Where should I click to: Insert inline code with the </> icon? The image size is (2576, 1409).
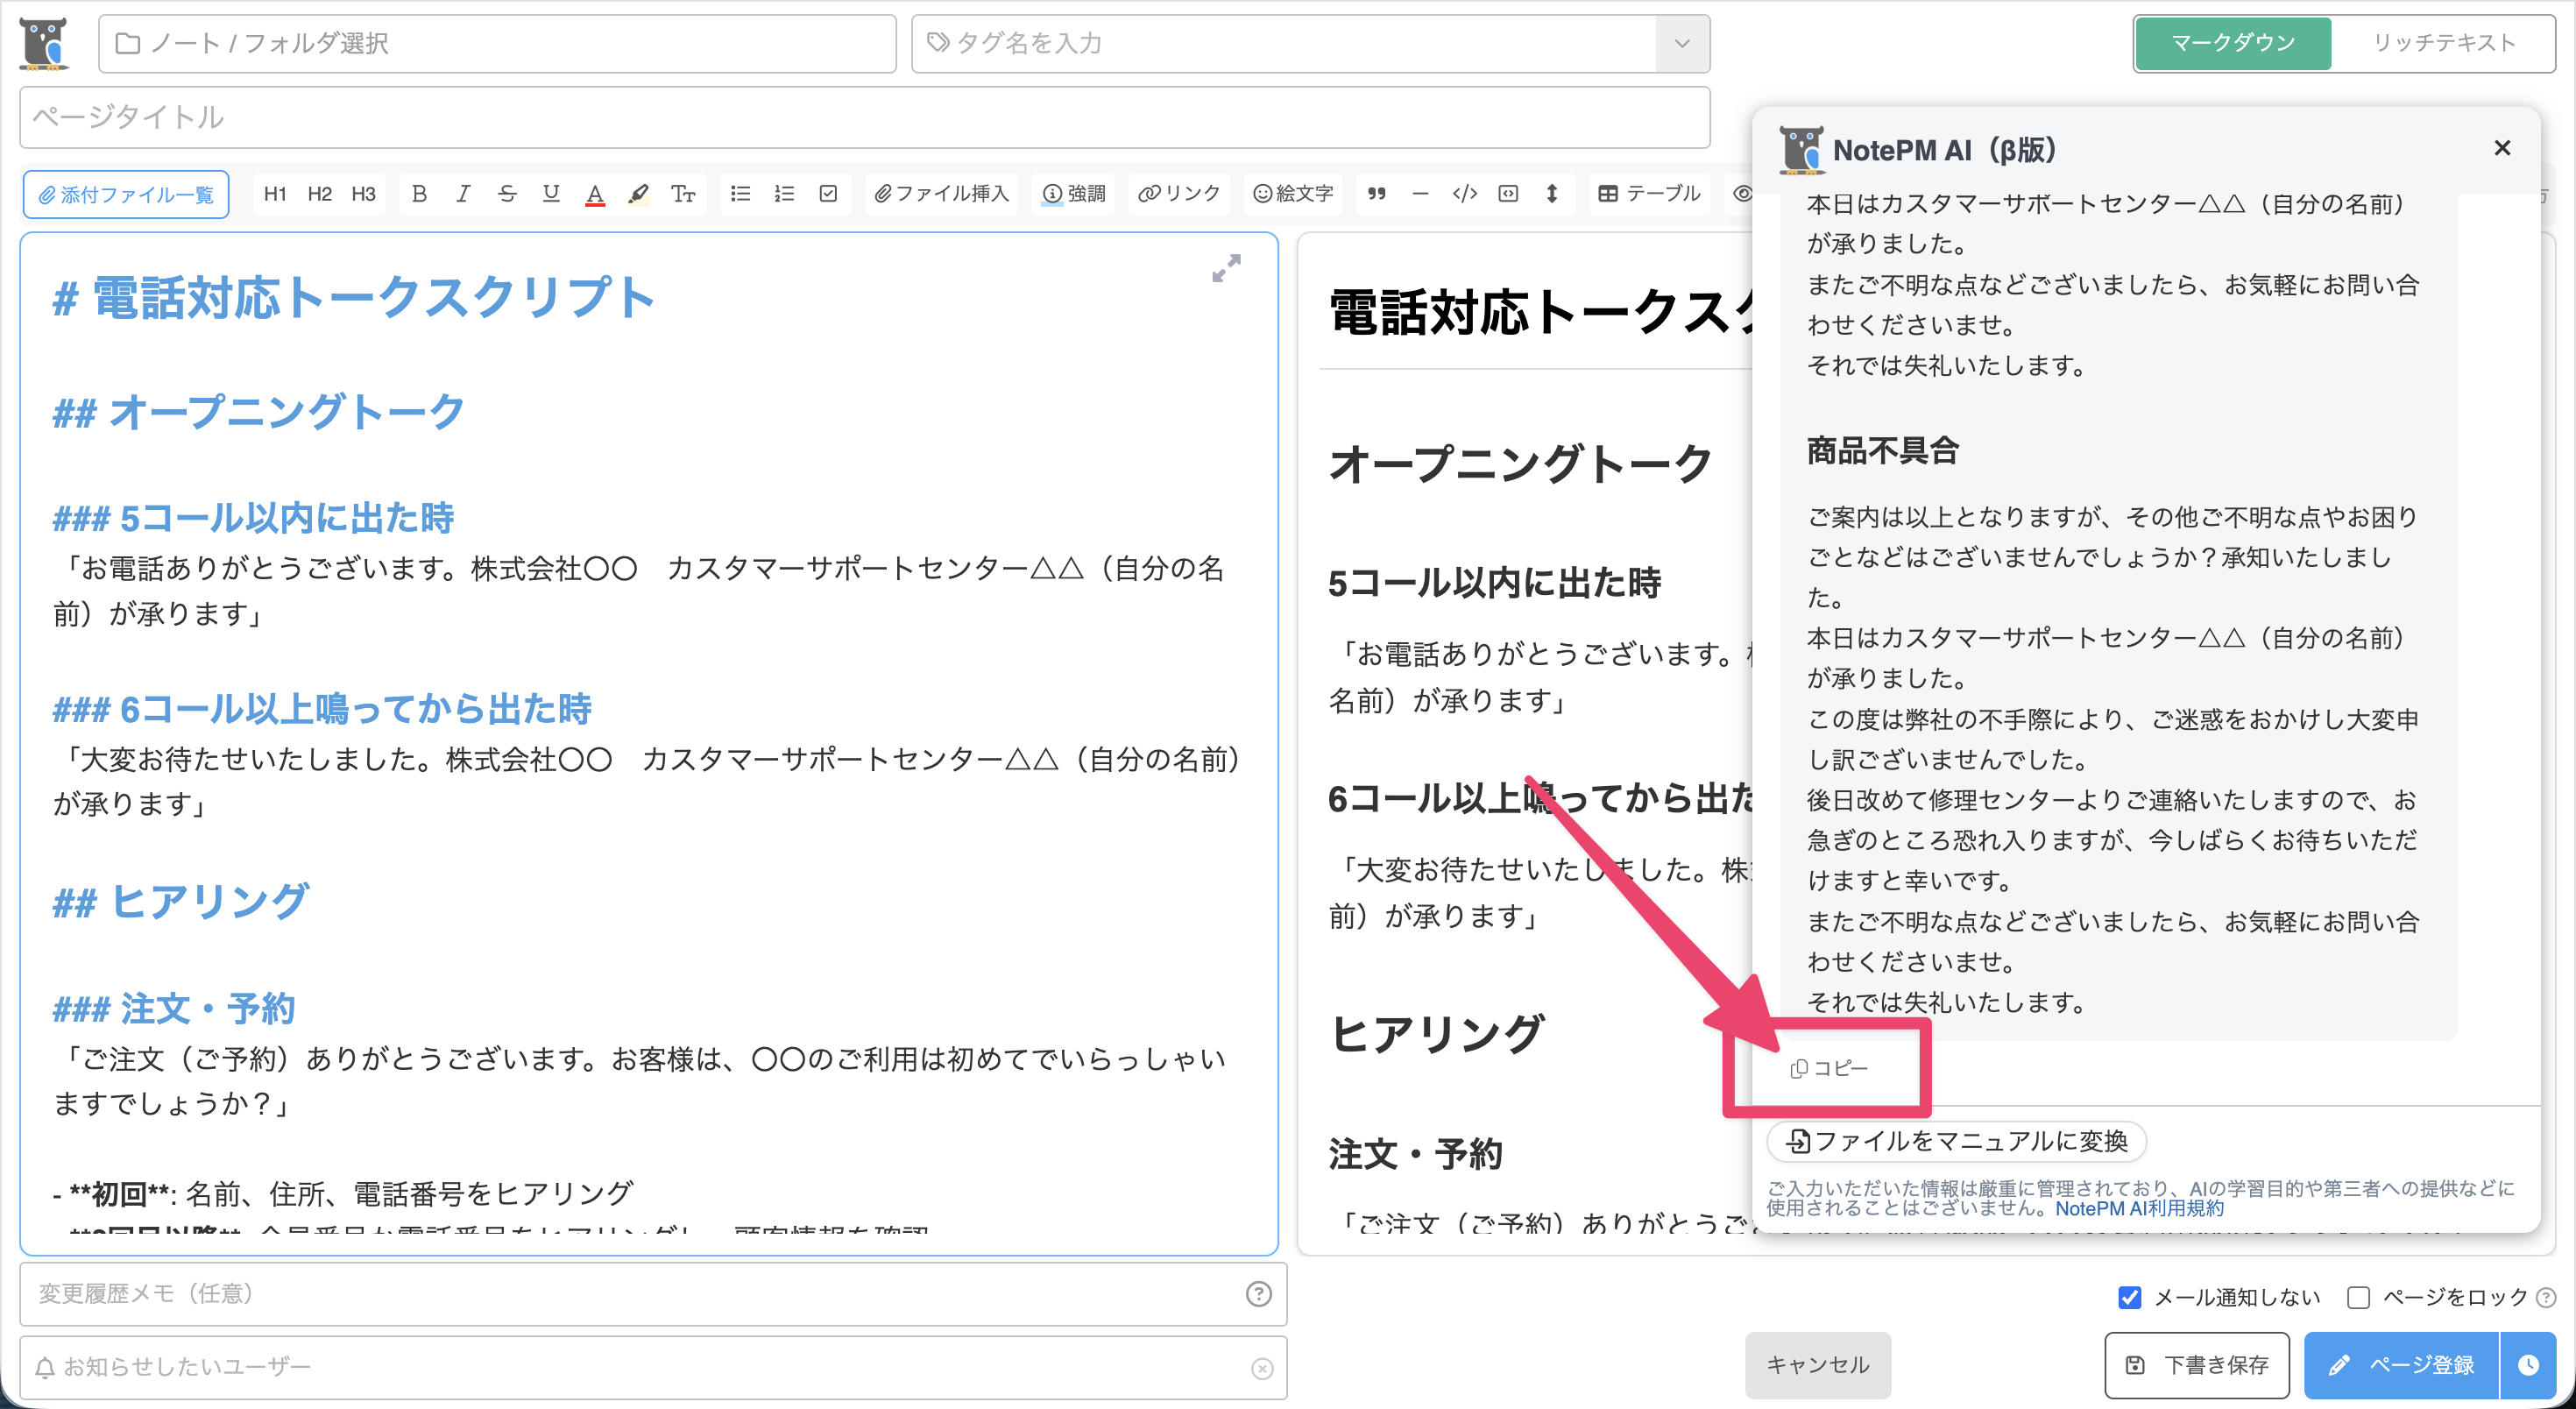[1464, 194]
